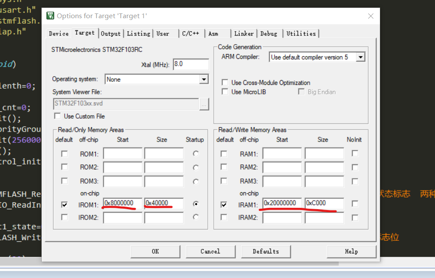Click the Help button

(x=351, y=251)
